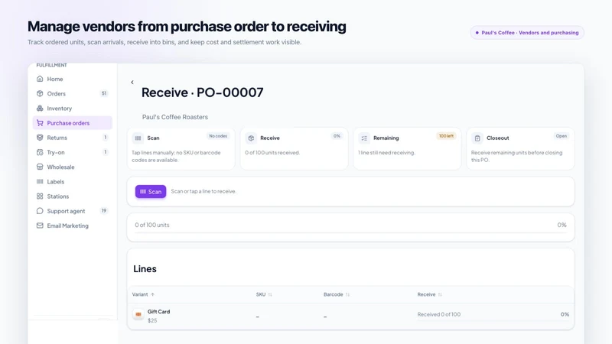Click the Email Marketing envelope icon
The image size is (612, 344).
click(x=40, y=226)
